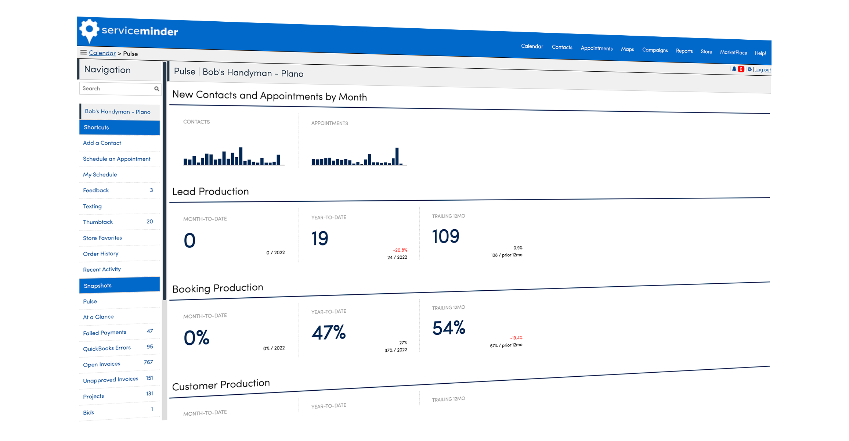Click Log out button
Viewport: 849px width, 441px height.
[765, 69]
